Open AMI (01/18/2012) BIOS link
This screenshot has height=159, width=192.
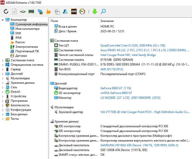click(112, 69)
